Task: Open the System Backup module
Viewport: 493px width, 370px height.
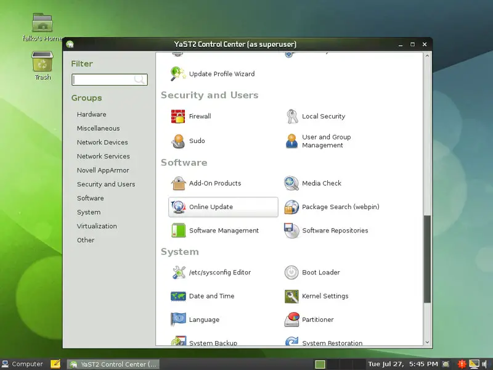Action: (x=204, y=342)
